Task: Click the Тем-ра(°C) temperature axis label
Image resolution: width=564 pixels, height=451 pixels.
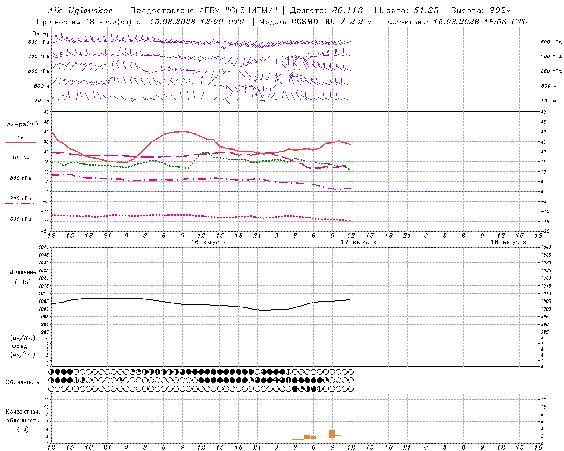Action: (21, 125)
